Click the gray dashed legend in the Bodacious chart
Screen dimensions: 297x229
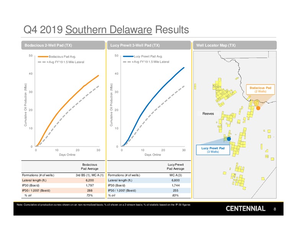coord(43,62)
